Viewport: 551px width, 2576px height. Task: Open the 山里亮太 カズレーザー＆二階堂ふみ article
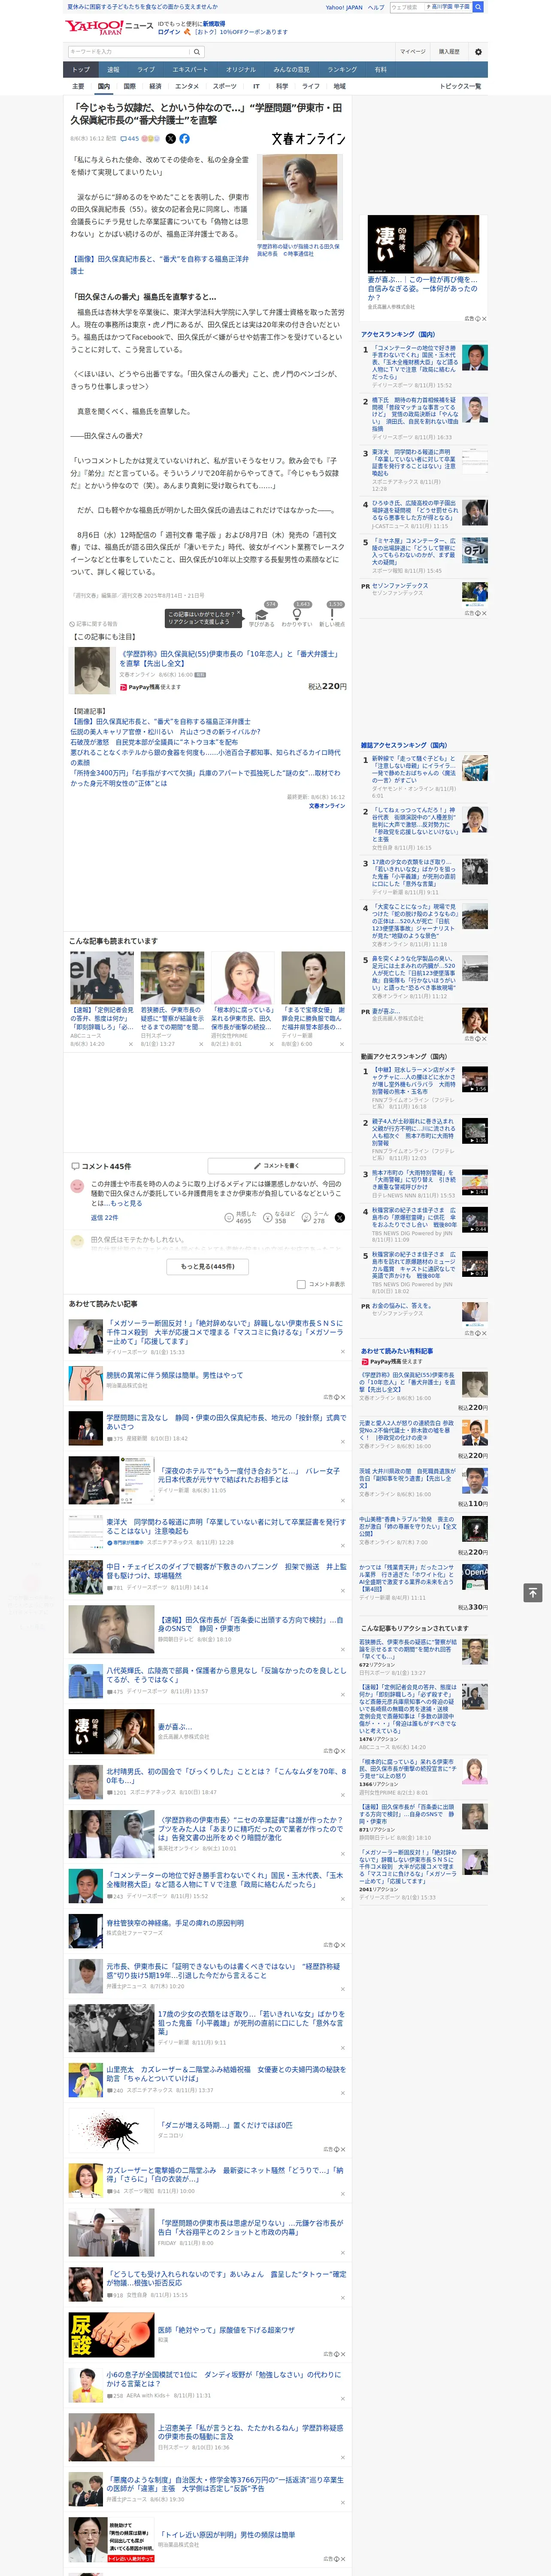(x=226, y=2074)
